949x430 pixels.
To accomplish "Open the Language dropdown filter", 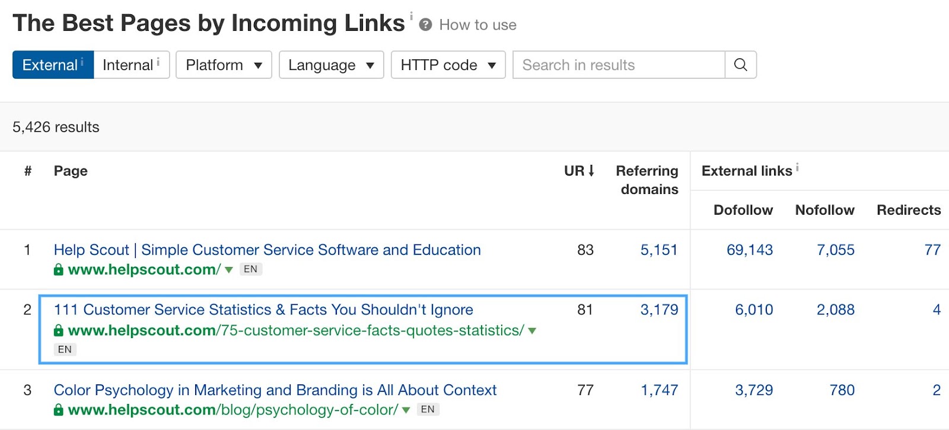I will point(331,65).
